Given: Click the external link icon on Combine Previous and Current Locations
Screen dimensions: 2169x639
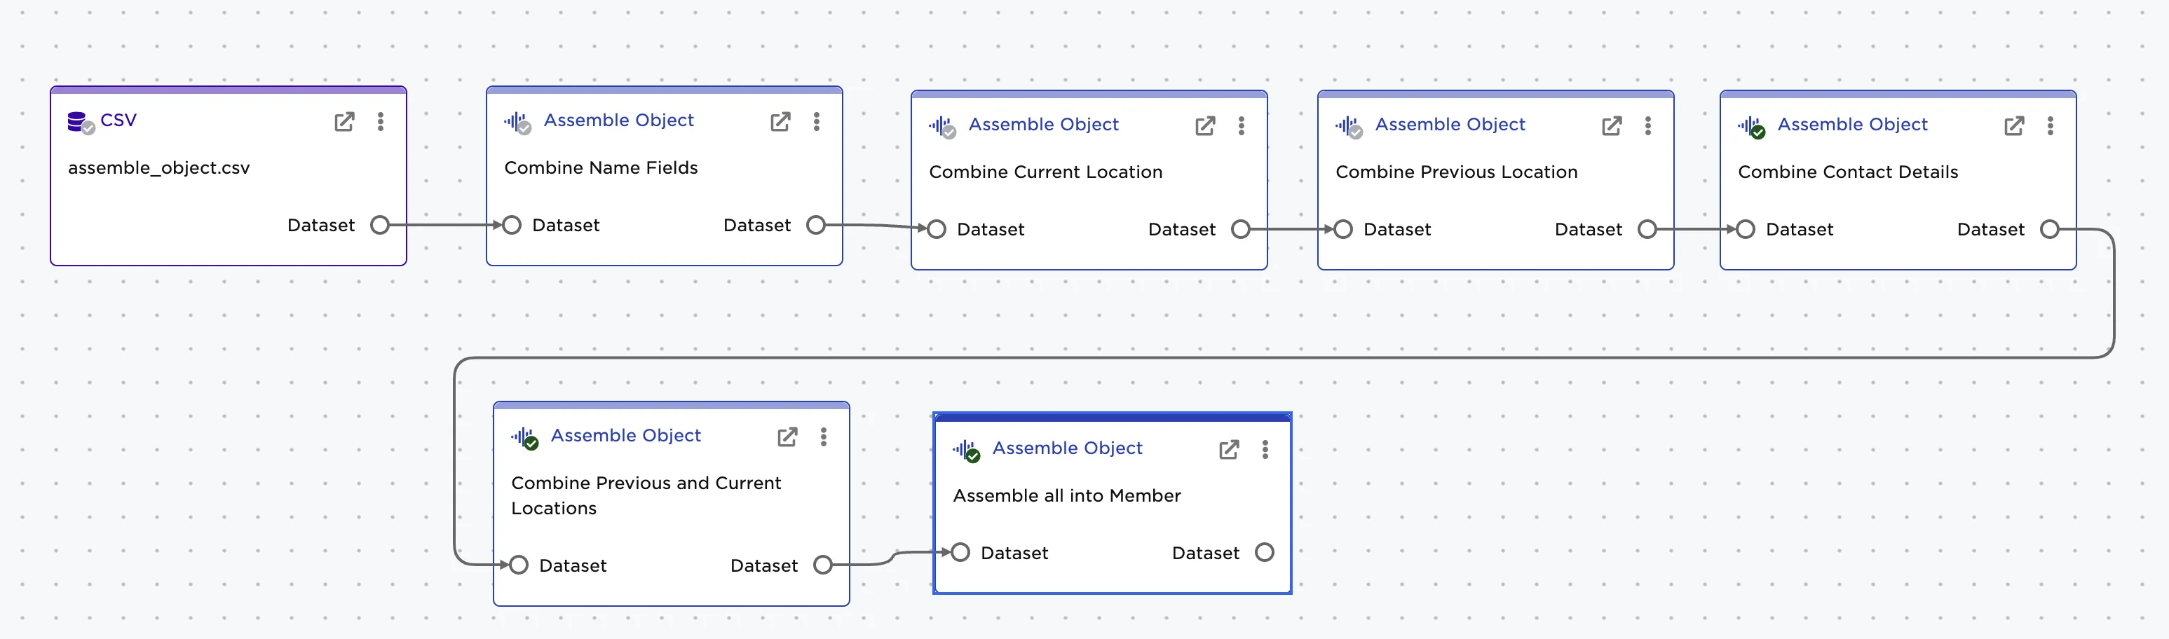Looking at the screenshot, I should click(787, 436).
